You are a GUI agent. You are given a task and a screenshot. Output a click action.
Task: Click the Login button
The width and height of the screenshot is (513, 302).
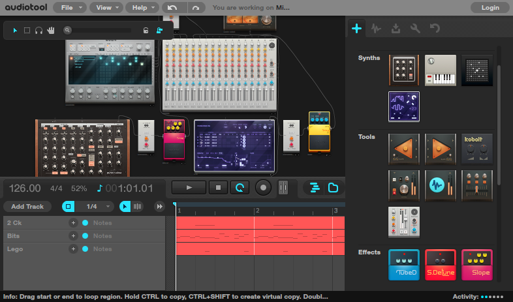[x=490, y=8]
